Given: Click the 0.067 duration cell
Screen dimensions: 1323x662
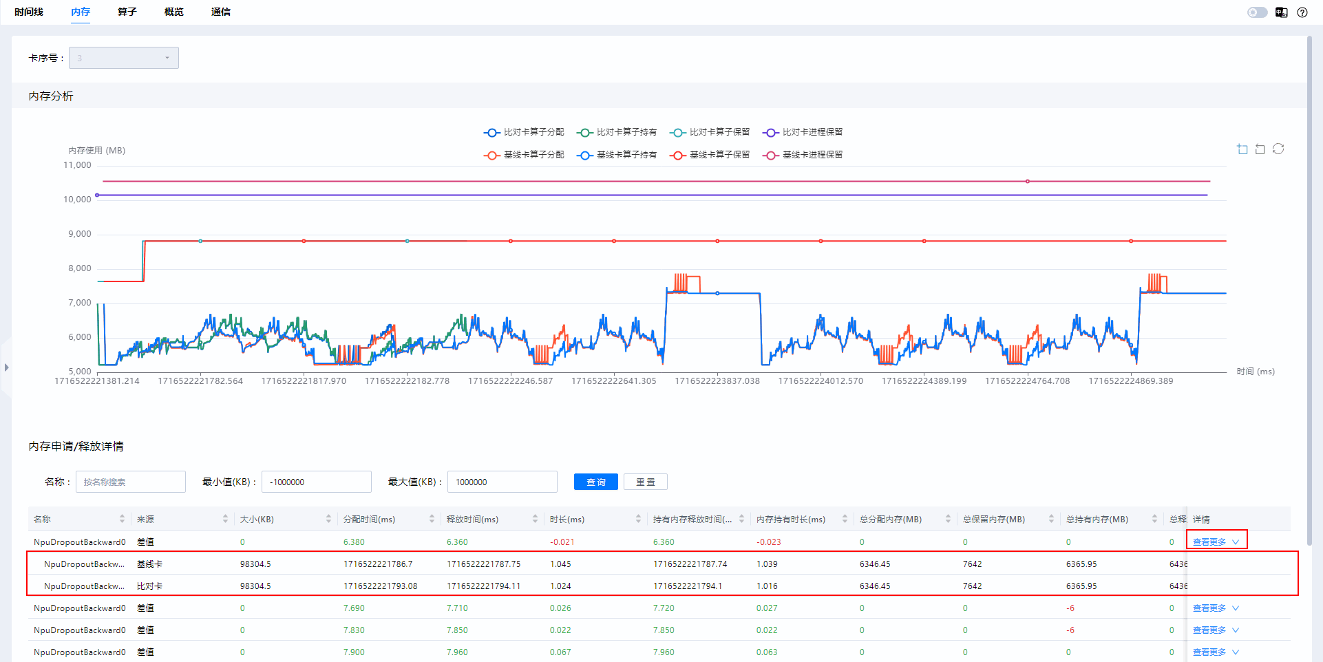Looking at the screenshot, I should [x=560, y=652].
